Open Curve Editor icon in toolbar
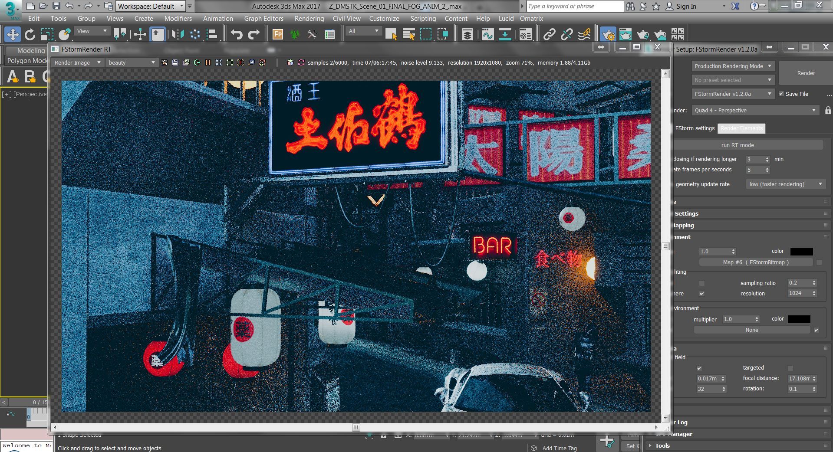The width and height of the screenshot is (833, 452). pos(487,34)
